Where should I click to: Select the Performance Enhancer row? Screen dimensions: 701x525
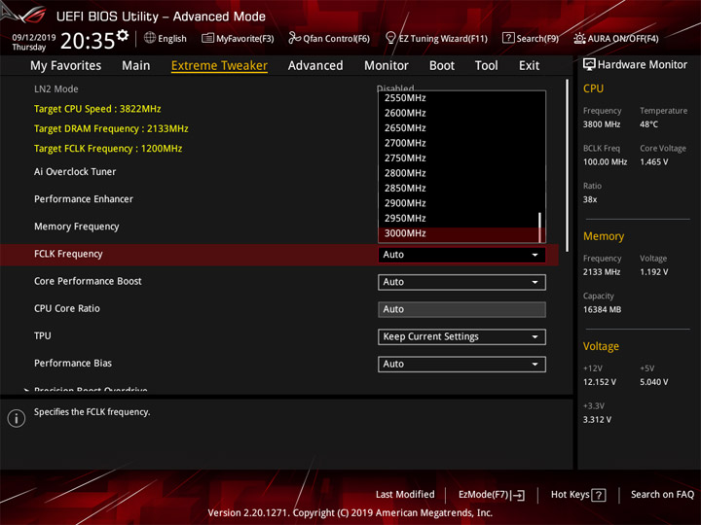coord(84,199)
